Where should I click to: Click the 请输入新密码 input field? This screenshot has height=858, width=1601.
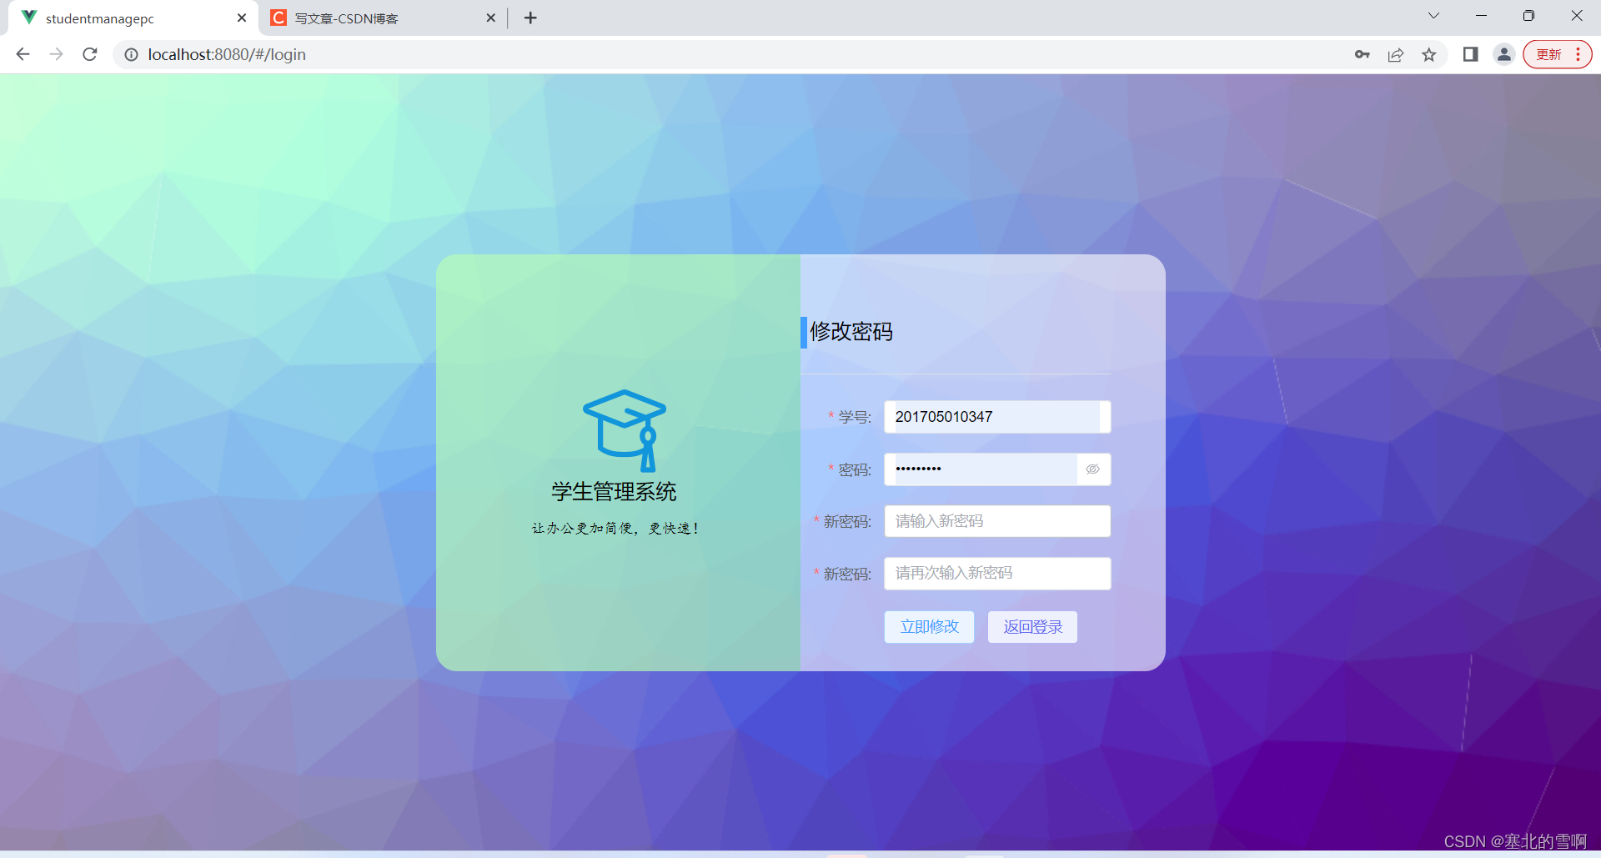pos(996,520)
